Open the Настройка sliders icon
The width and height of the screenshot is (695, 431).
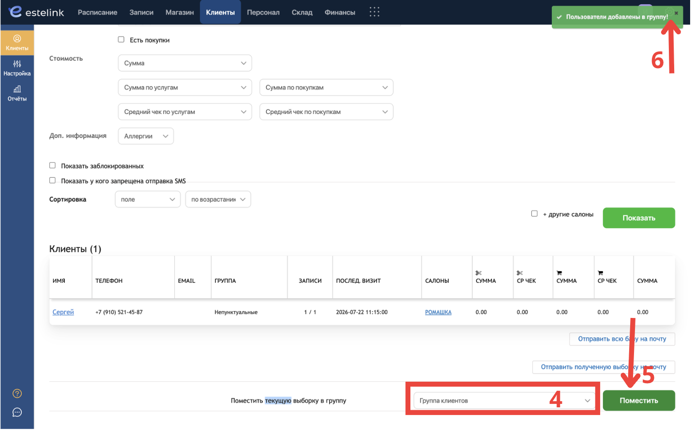[x=17, y=64]
